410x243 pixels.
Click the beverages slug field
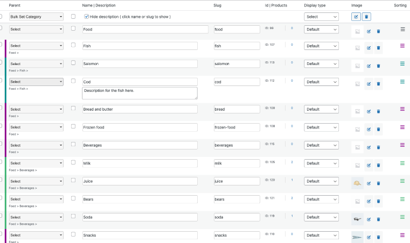point(237,145)
